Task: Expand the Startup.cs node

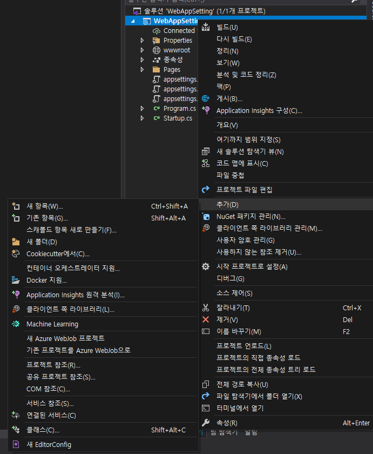Action: (x=142, y=118)
